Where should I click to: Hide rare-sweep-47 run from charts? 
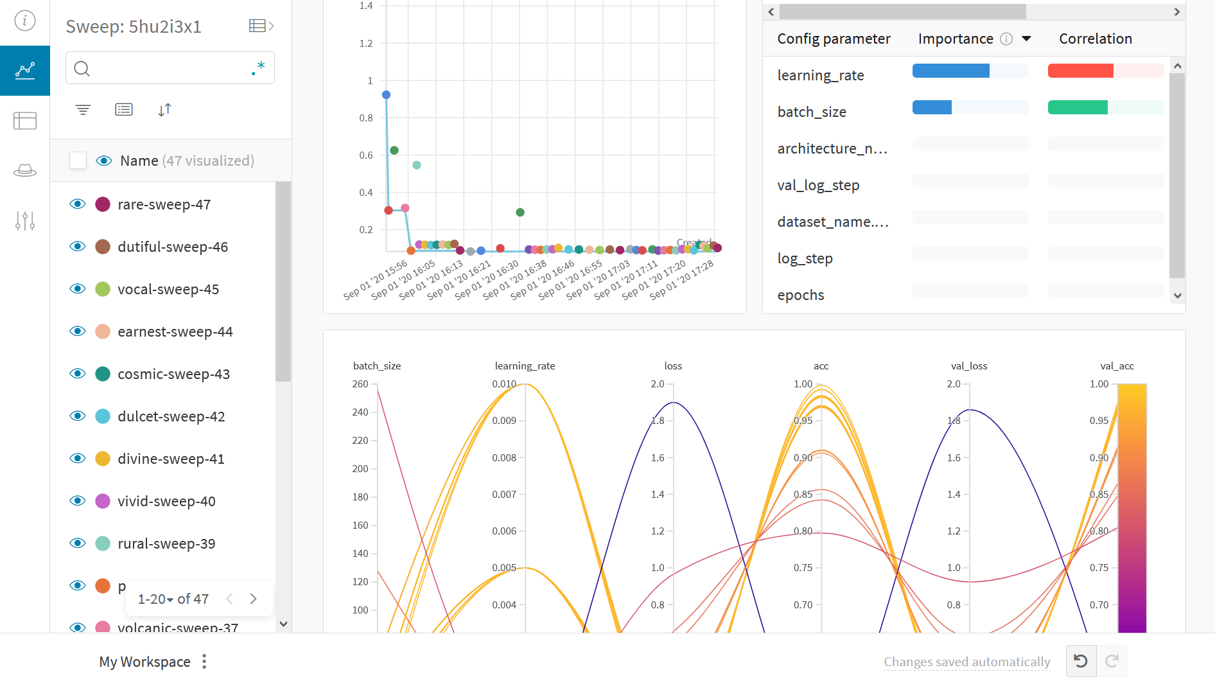click(78, 204)
